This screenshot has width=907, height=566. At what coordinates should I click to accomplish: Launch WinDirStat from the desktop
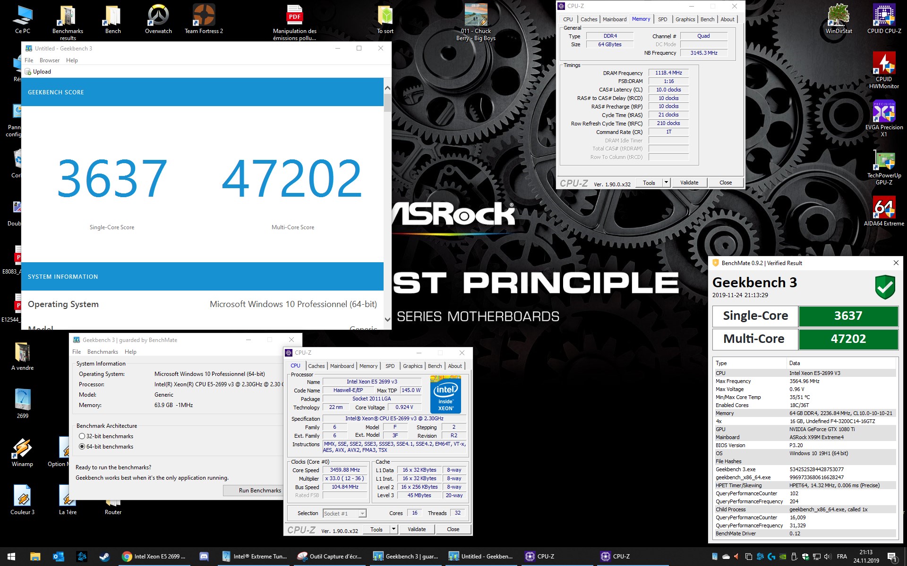click(839, 20)
